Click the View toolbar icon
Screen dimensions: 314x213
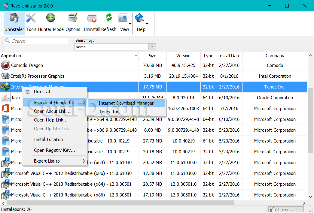[123, 18]
